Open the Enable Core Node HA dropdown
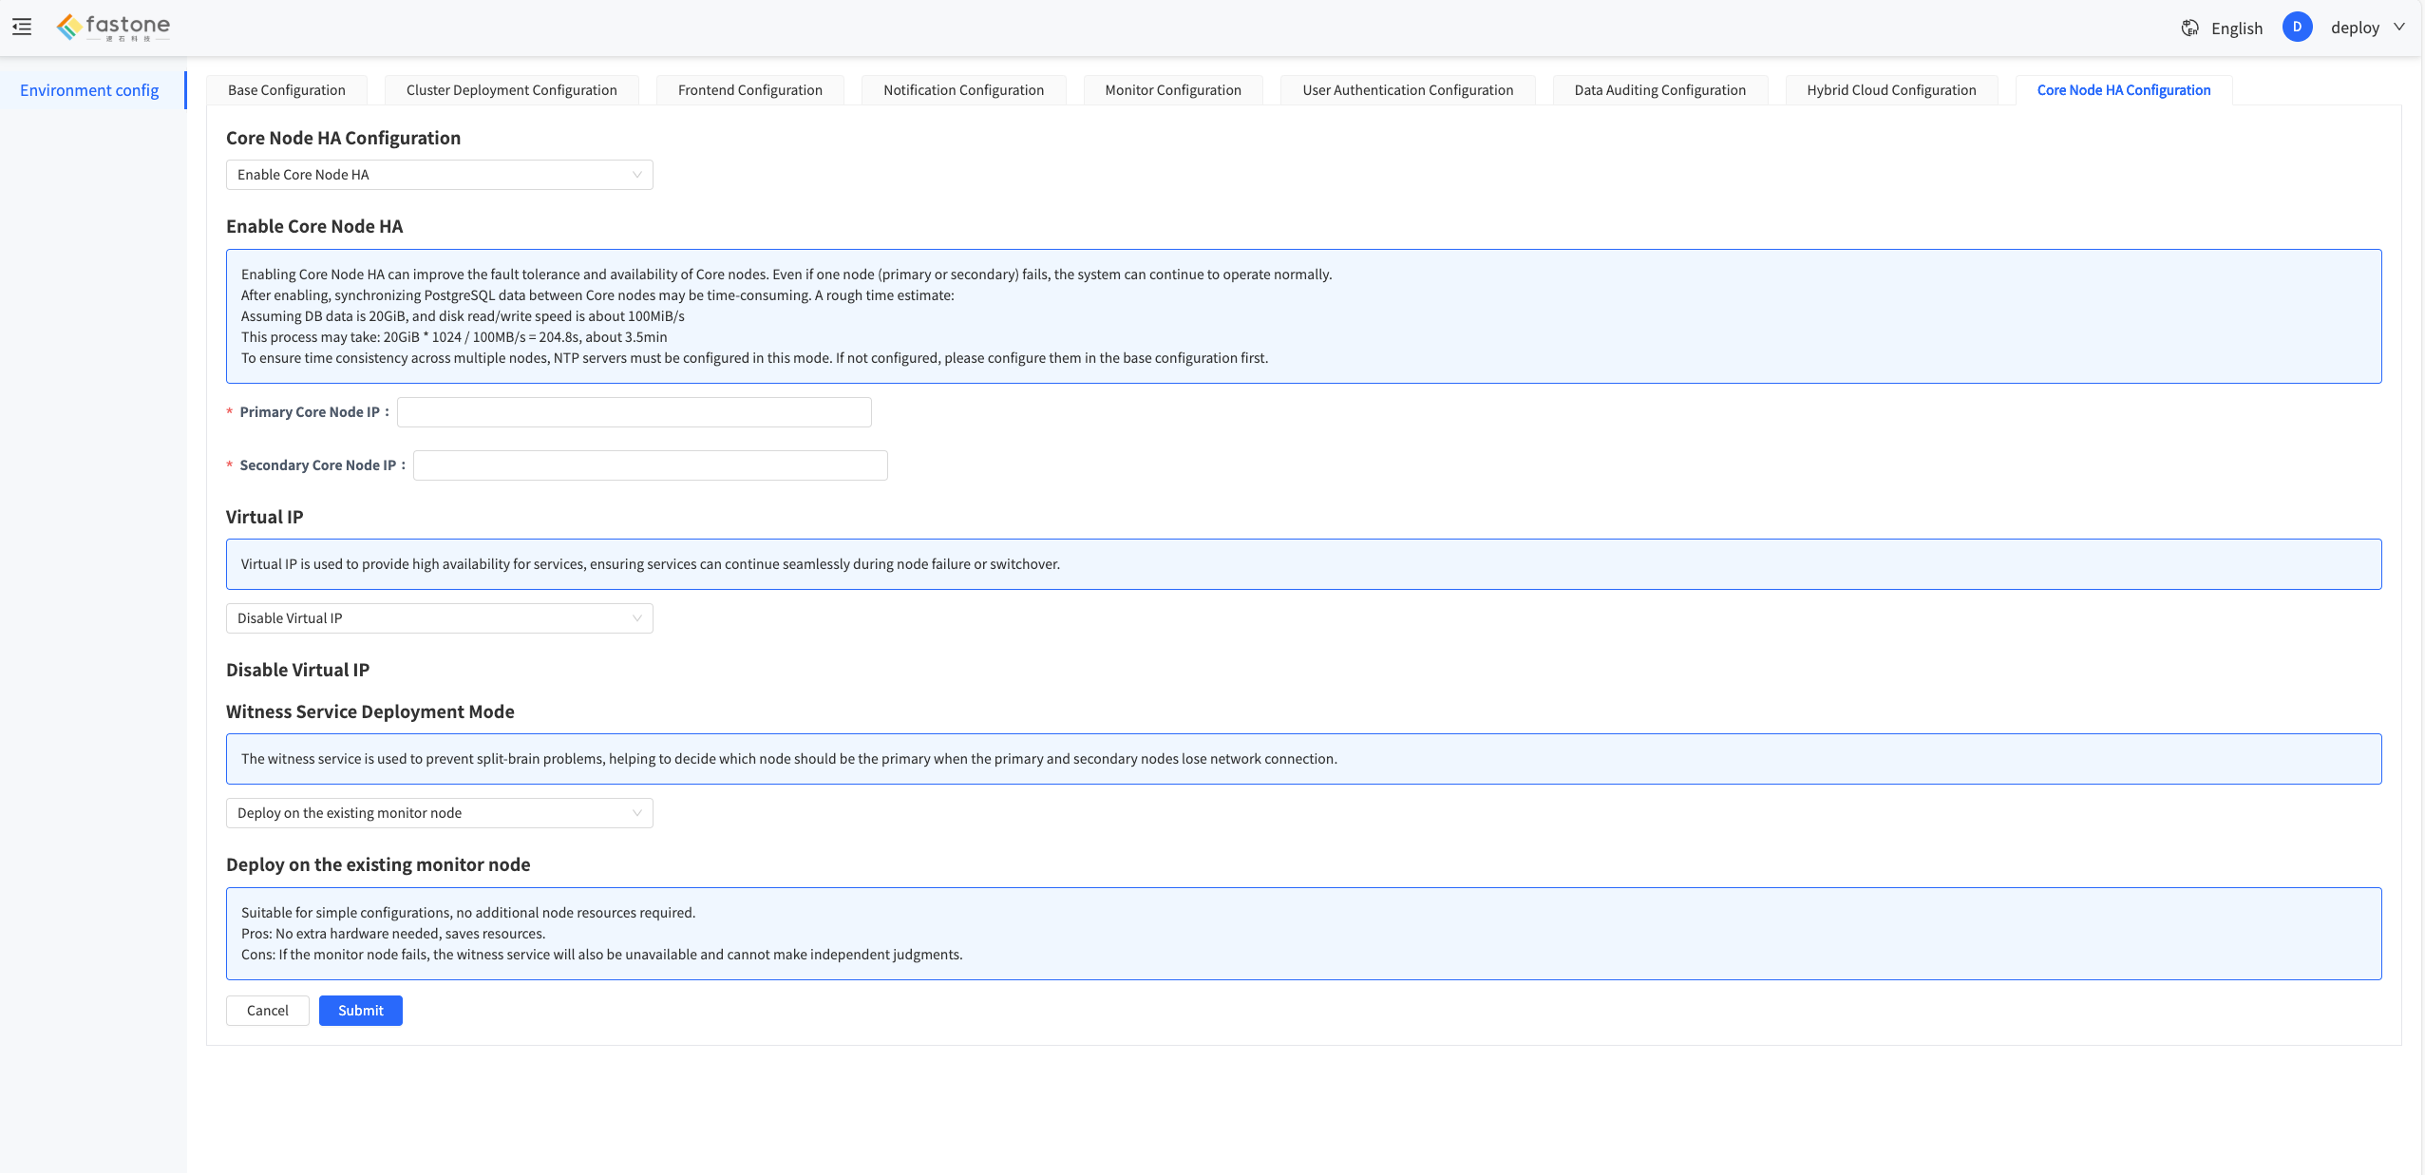Screen dimensions: 2425x1175 [x=439, y=175]
